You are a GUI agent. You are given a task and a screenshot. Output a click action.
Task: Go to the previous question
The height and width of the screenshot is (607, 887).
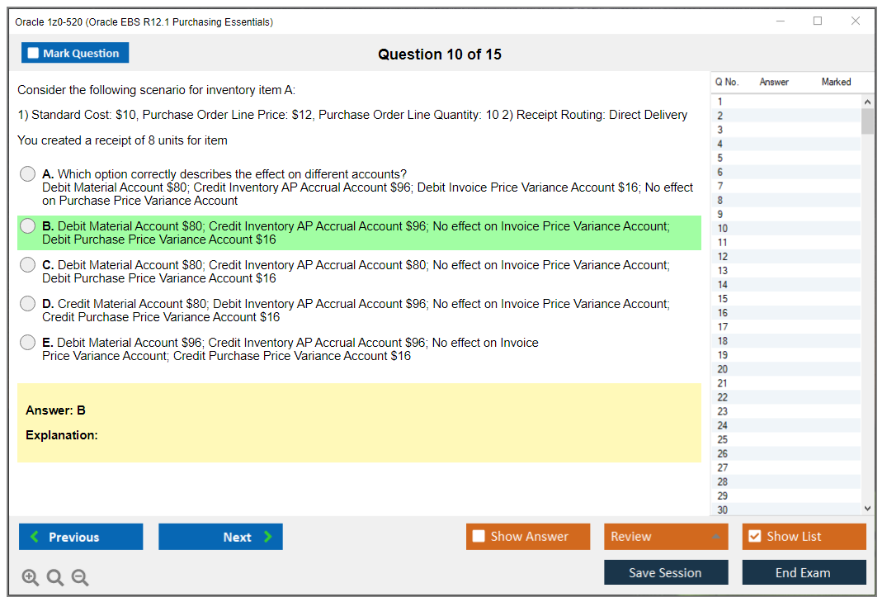click(x=81, y=537)
